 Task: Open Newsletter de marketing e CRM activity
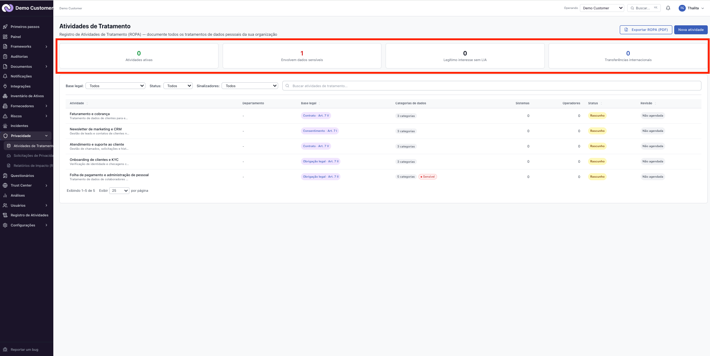click(x=95, y=129)
